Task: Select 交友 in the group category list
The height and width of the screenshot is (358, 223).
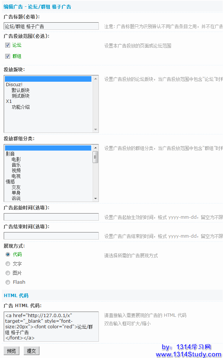Action: point(16,187)
